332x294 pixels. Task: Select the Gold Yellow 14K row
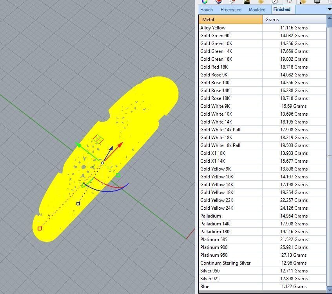tap(263, 185)
